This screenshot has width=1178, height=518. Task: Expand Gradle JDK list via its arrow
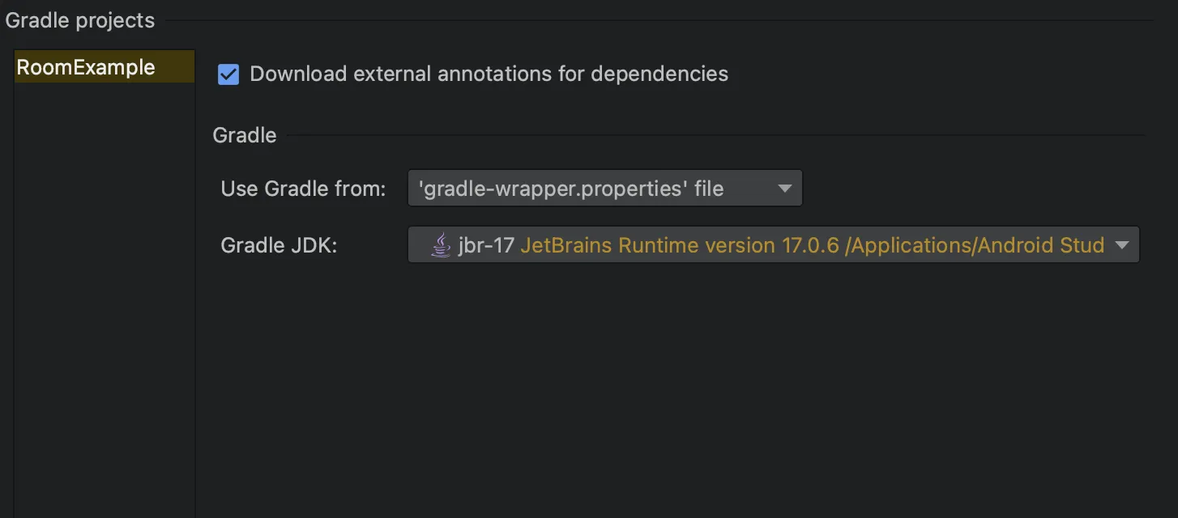(x=1122, y=245)
